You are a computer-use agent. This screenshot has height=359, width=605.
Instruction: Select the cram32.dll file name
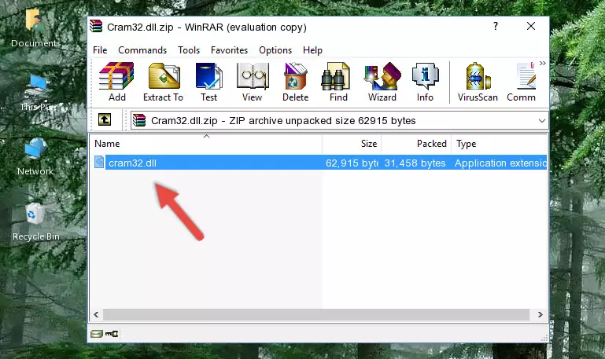(132, 163)
